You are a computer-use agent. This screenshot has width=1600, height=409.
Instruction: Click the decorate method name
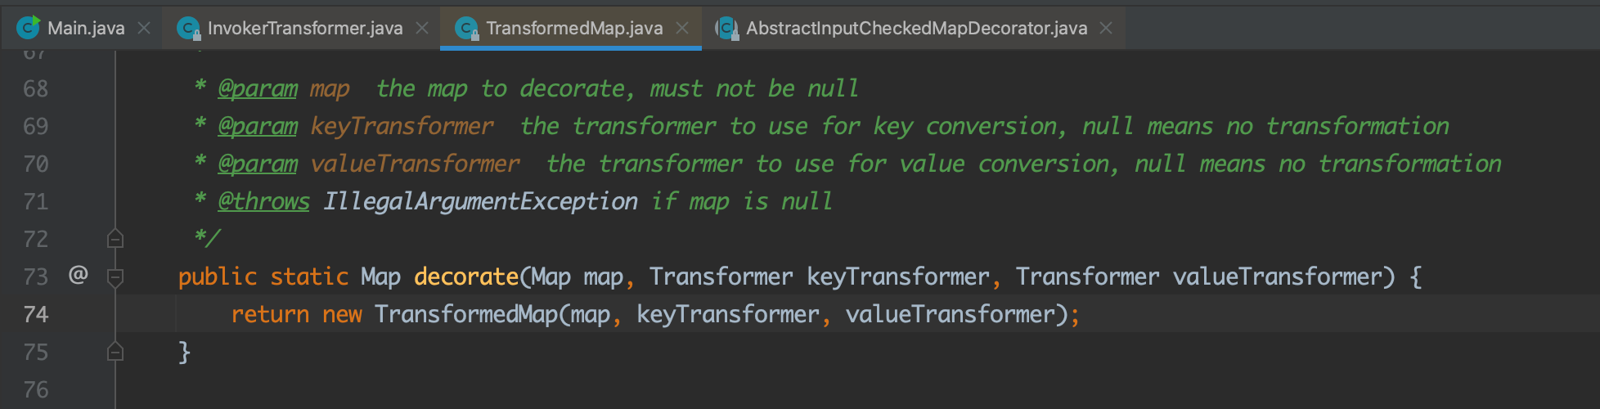(x=465, y=276)
